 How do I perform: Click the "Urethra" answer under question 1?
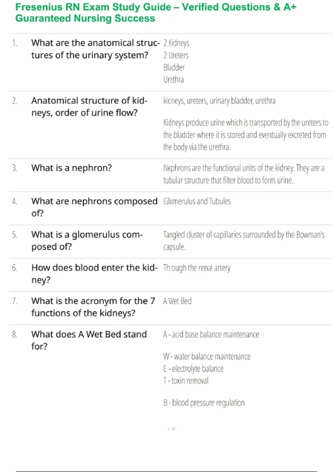point(173,80)
